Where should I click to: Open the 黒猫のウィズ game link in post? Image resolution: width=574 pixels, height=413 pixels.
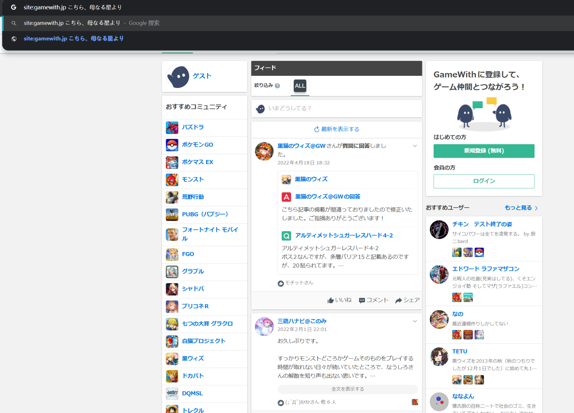[x=311, y=179]
